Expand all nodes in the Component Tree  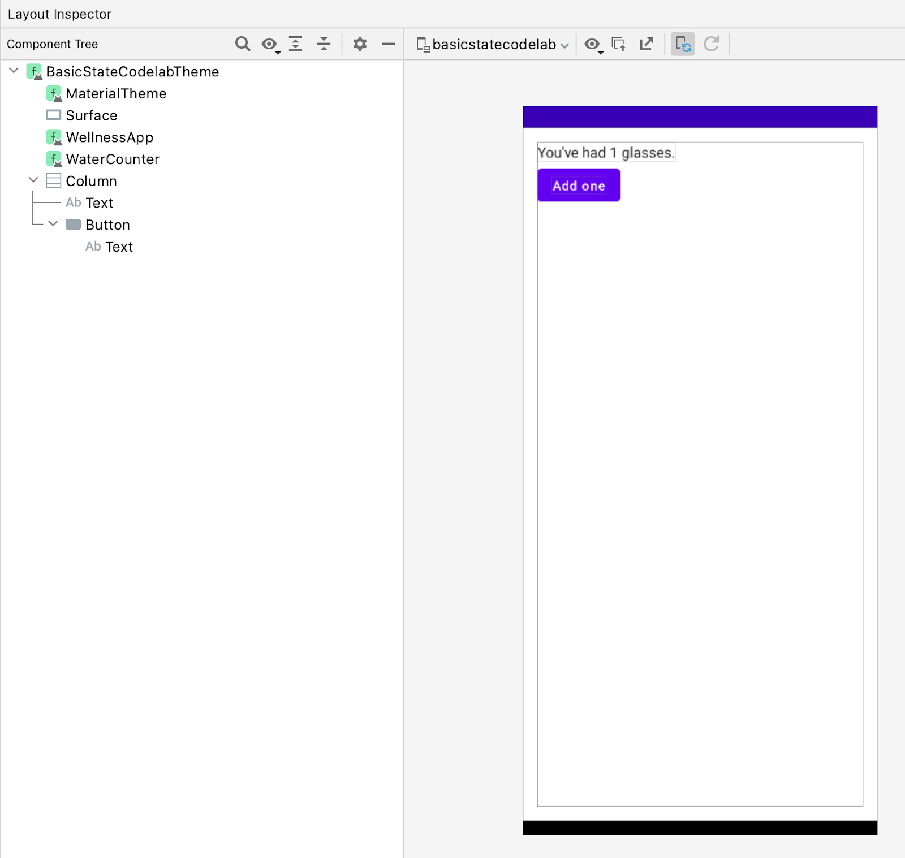pyautogui.click(x=296, y=44)
